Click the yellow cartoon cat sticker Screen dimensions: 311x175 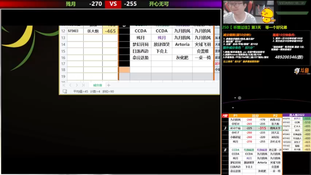[267, 15]
